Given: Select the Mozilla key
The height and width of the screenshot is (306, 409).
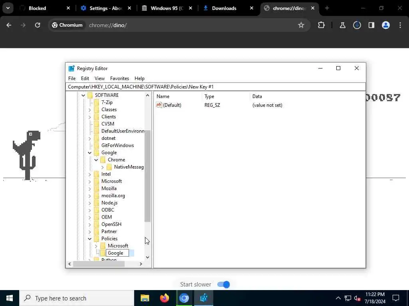Looking at the screenshot, I should pos(109,188).
